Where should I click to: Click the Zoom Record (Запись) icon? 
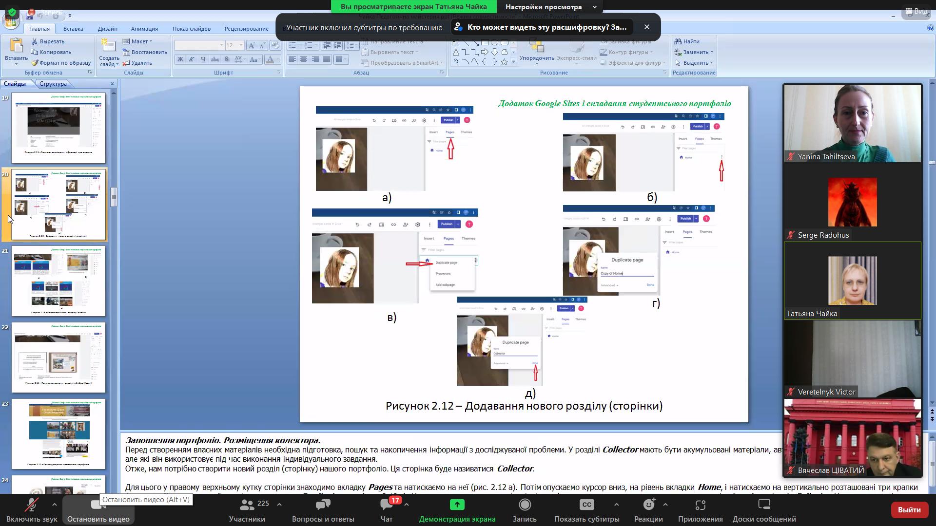[525, 505]
